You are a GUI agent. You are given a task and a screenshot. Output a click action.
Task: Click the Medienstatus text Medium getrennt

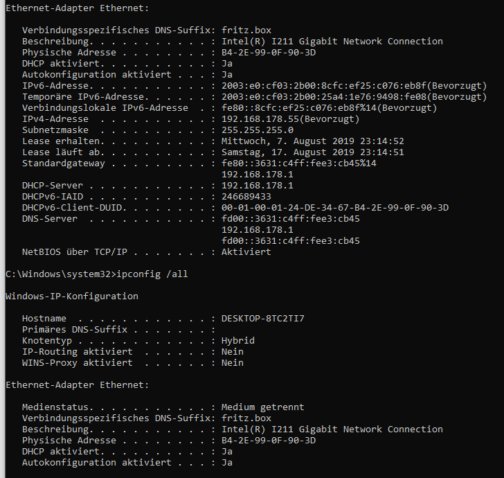pos(262,407)
